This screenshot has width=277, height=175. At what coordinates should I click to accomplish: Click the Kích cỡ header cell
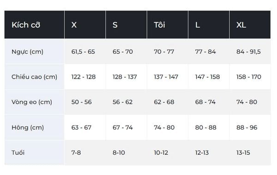(x=35, y=25)
